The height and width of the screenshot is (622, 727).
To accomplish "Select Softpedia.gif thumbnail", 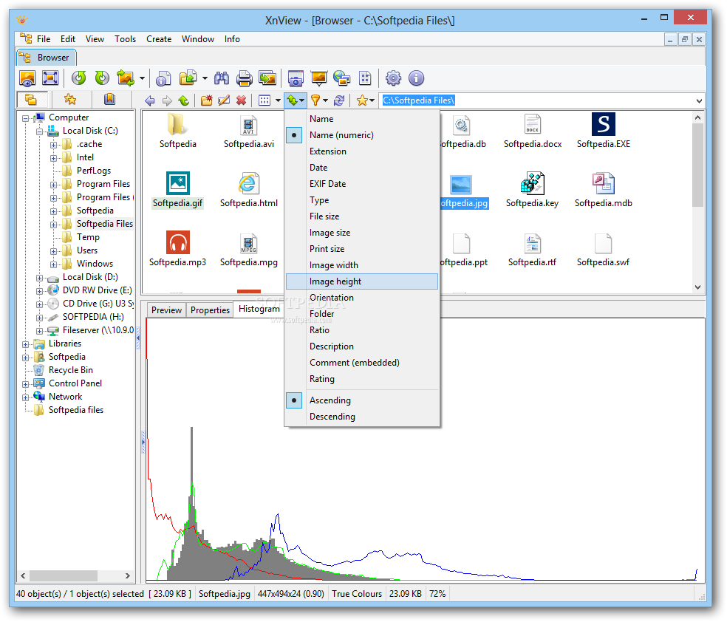I will 178,190.
